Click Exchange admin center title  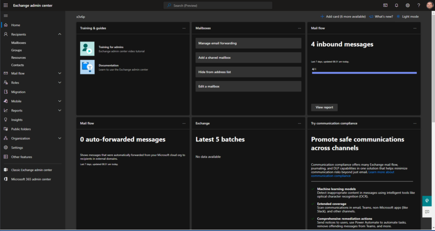click(x=33, y=5)
